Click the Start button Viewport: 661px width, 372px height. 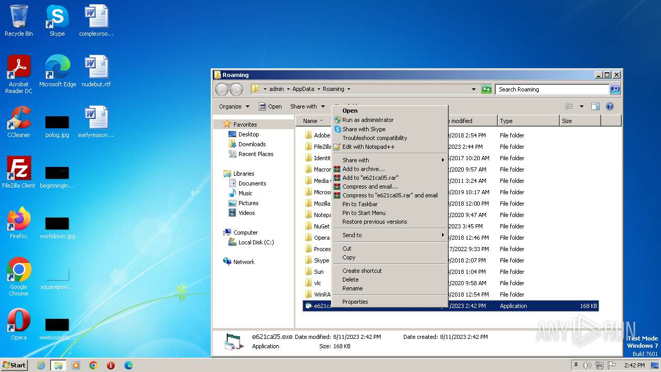(x=14, y=365)
